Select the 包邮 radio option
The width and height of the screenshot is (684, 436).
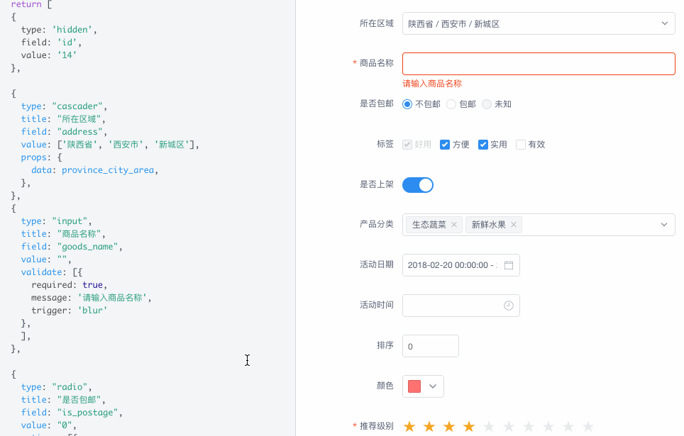pyautogui.click(x=451, y=104)
